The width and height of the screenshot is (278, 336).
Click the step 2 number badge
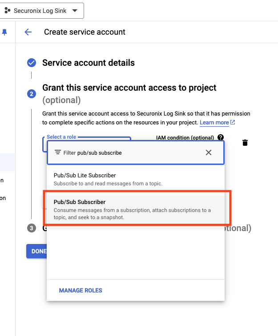[32, 94]
